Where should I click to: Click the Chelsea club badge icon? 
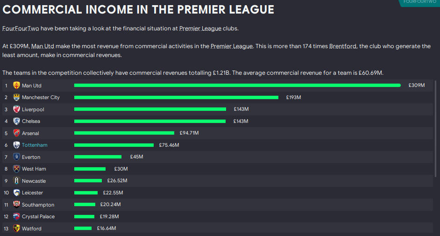click(x=17, y=121)
